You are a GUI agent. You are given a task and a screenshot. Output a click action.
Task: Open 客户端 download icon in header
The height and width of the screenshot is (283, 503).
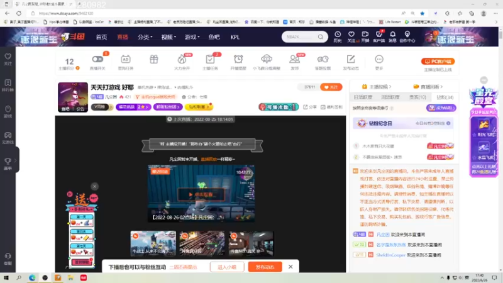coord(379,36)
